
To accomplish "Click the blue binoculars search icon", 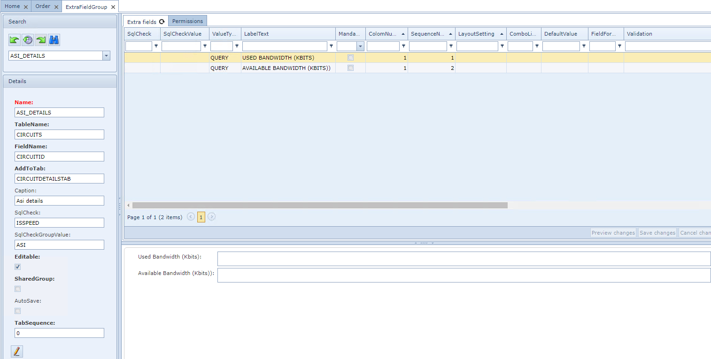I will [x=54, y=40].
